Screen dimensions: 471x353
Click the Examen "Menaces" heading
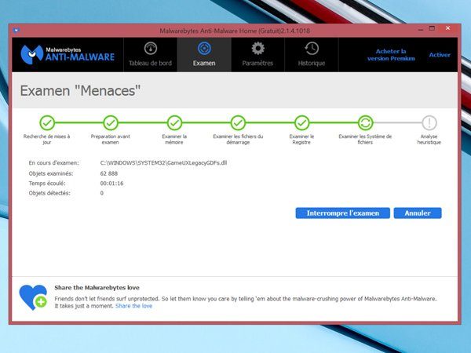[80, 91]
